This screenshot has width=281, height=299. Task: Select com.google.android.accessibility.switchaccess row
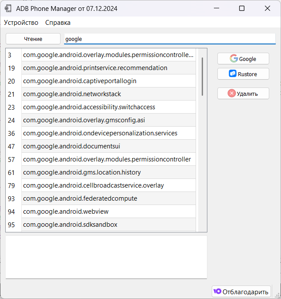108,107
